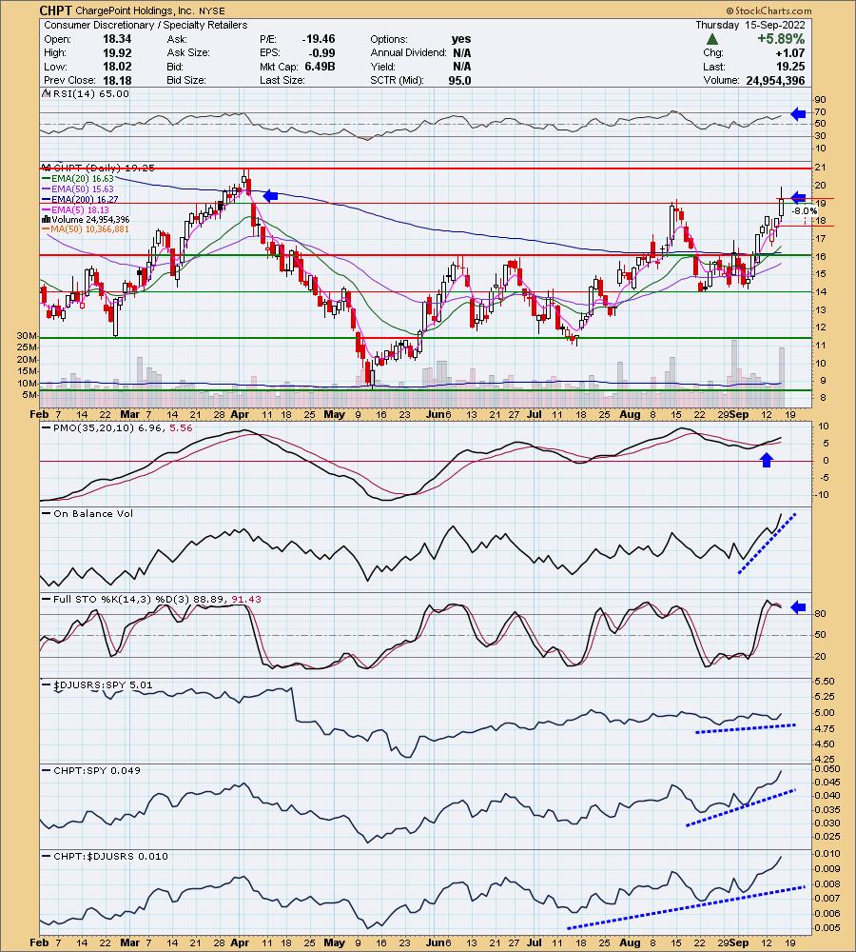Screen dimensions: 856x952
Task: Click the P/E value -19.46
Action: point(319,39)
